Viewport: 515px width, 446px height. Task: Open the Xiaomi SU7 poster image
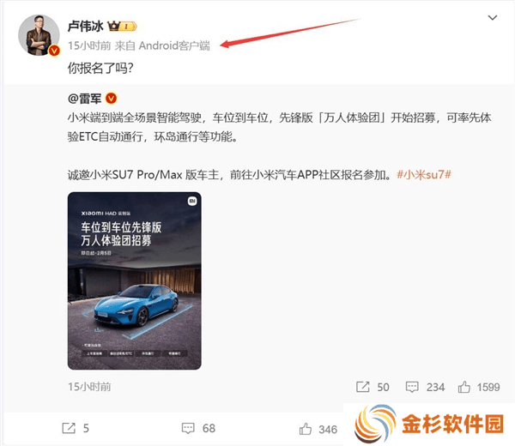(x=135, y=280)
